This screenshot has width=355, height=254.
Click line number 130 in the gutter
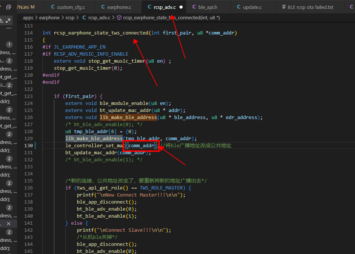coord(29,145)
